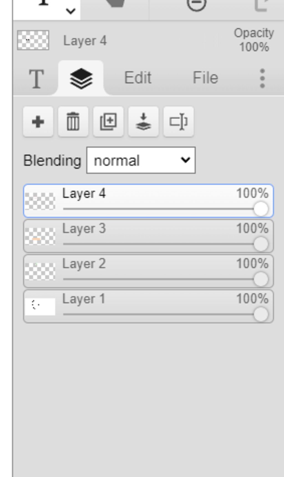Click the zoom out minus icon
Image resolution: width=284 pixels, height=477 pixels.
coord(196,4)
